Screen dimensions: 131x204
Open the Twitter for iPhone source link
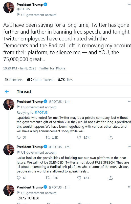pyautogui.click(x=52, y=68)
